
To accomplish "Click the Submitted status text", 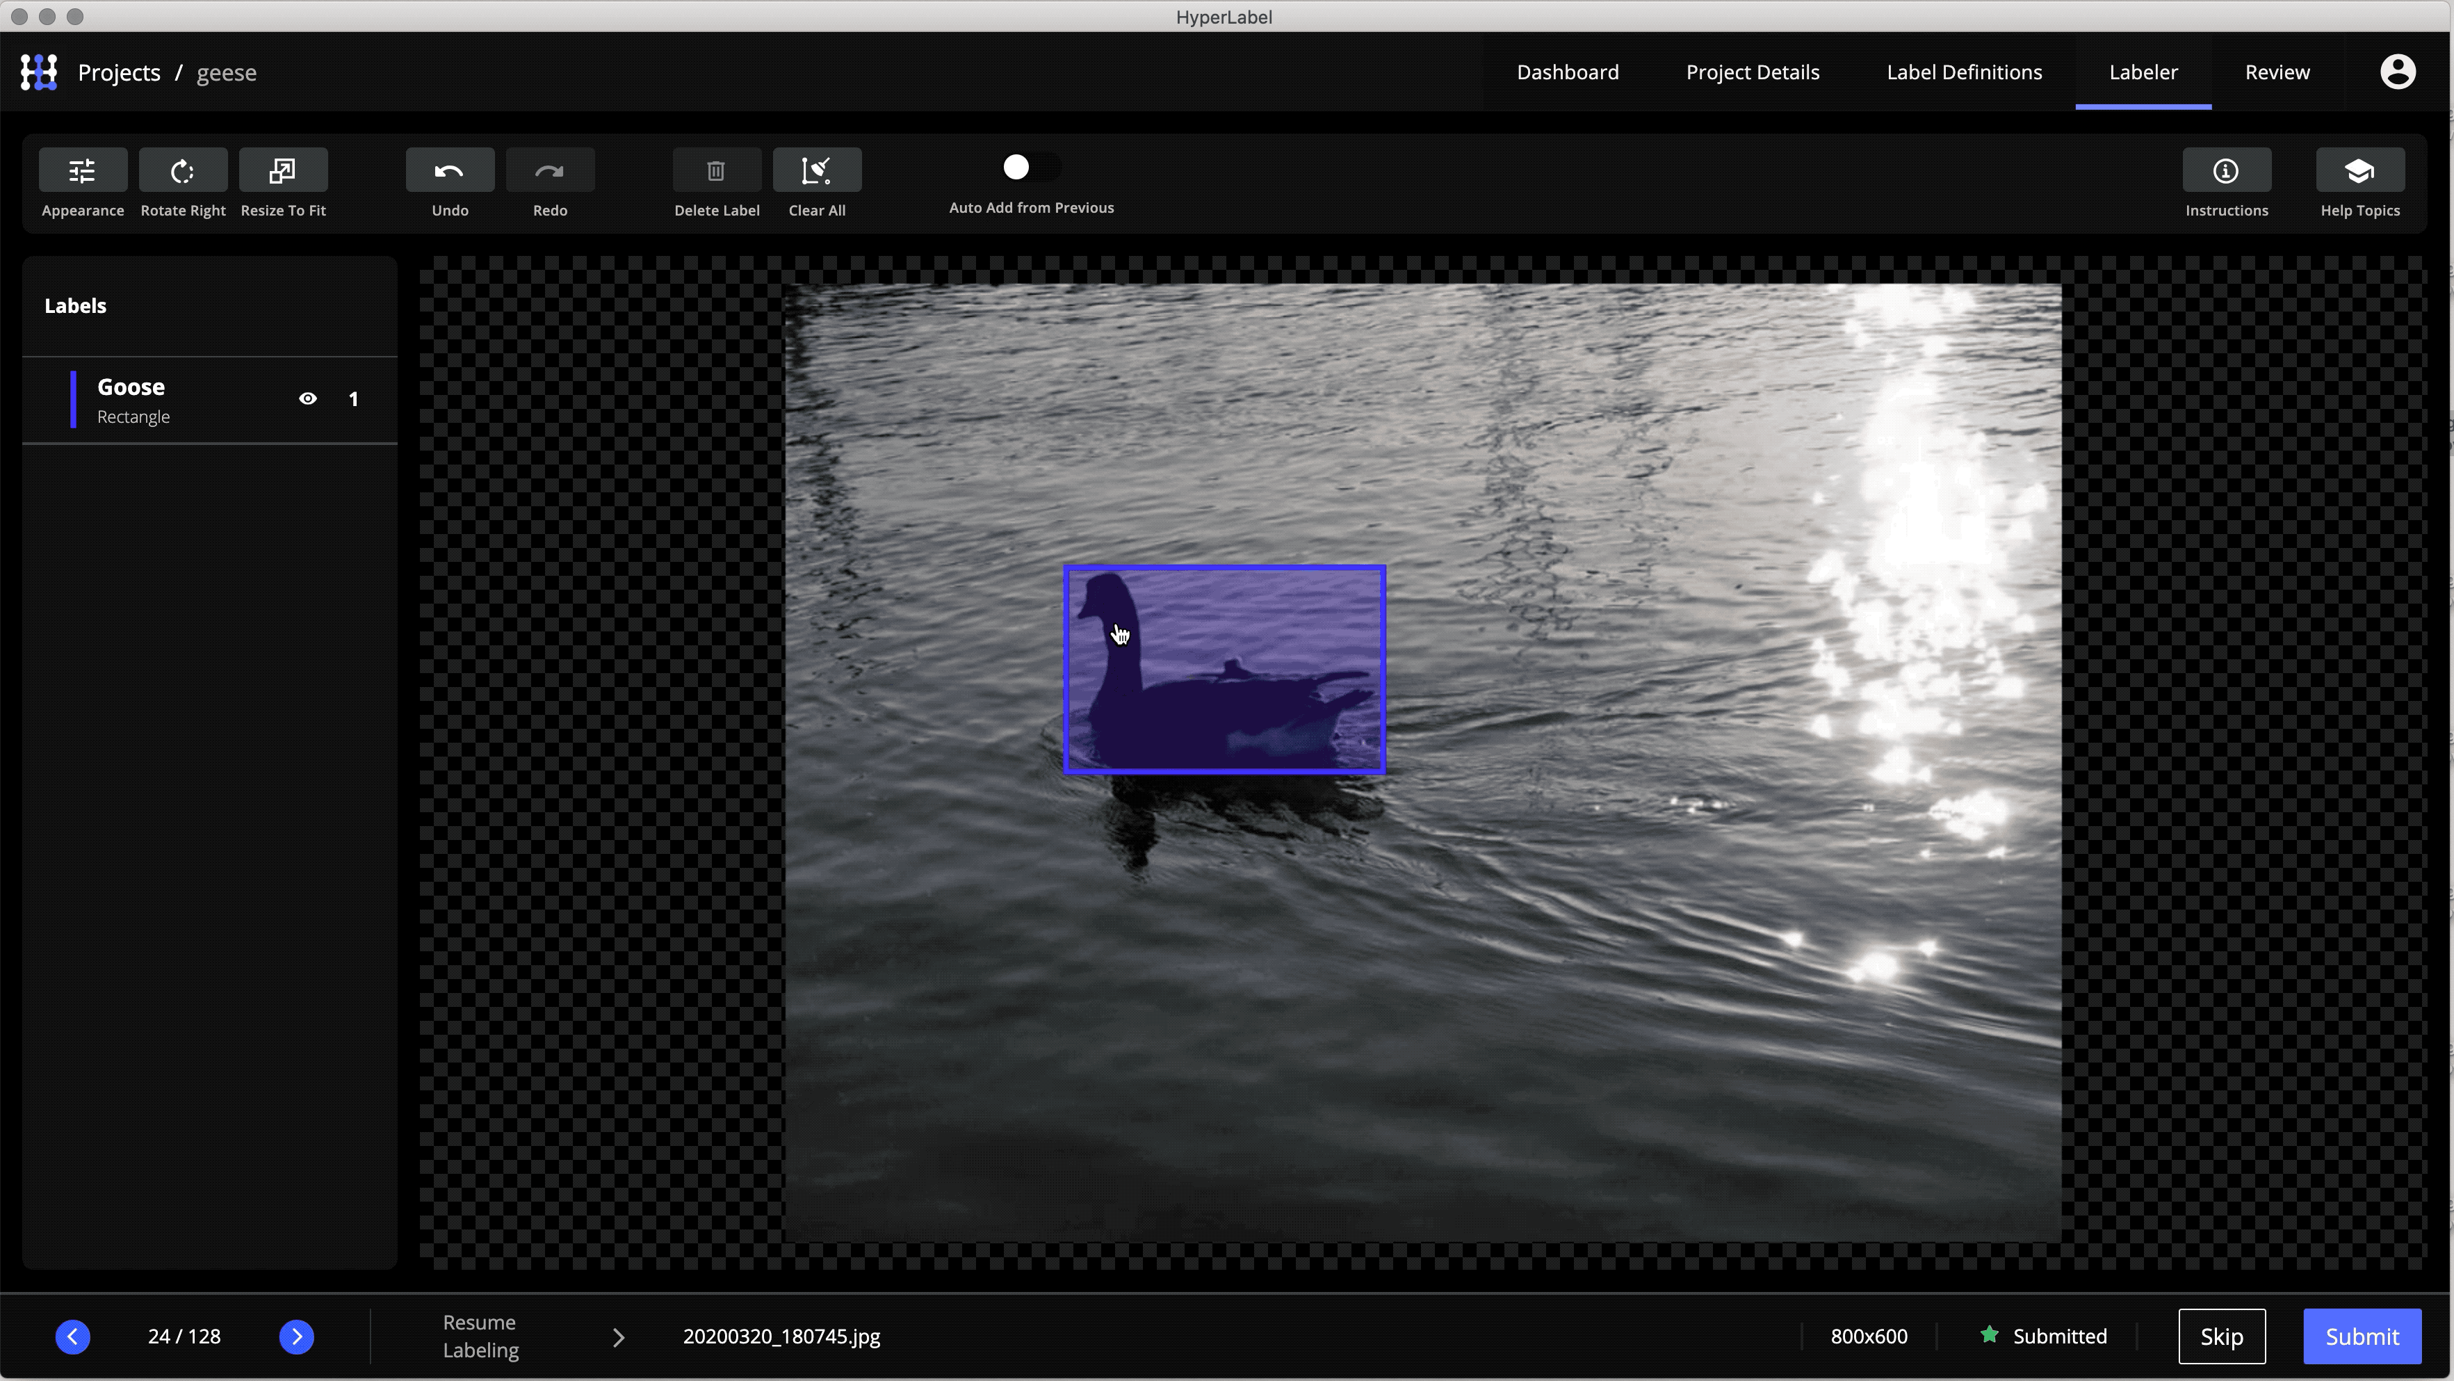I will click(2060, 1336).
